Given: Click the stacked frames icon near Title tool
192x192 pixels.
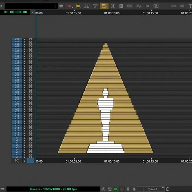Looking at the screenshot, I should click(182, 6).
